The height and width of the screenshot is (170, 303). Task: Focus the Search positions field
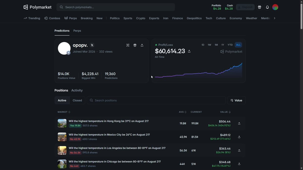tap(156, 100)
